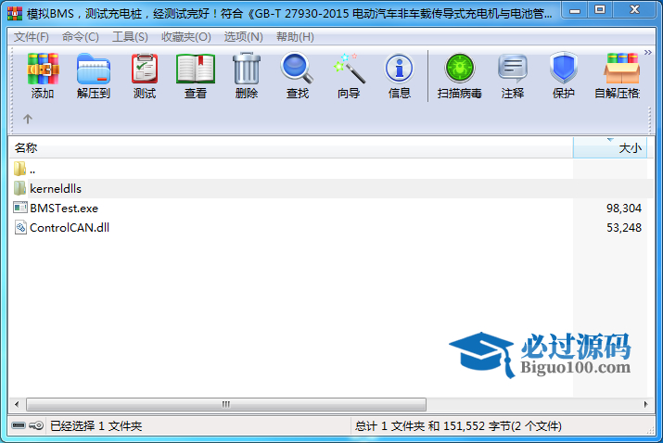Sort by Size (大小) column header

[x=610, y=148]
